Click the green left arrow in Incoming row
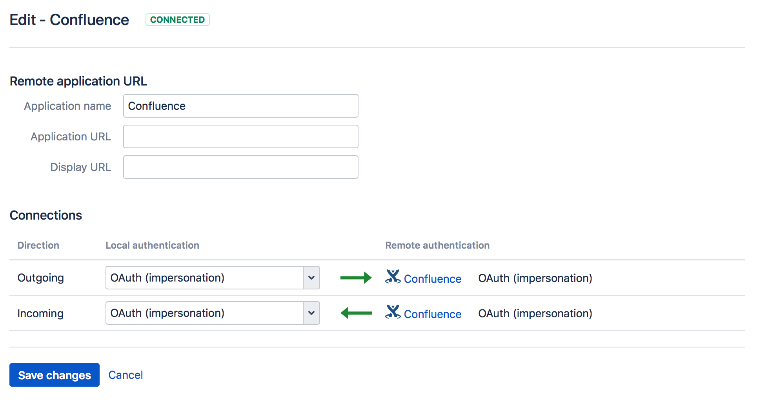The height and width of the screenshot is (400, 757). 356,313
